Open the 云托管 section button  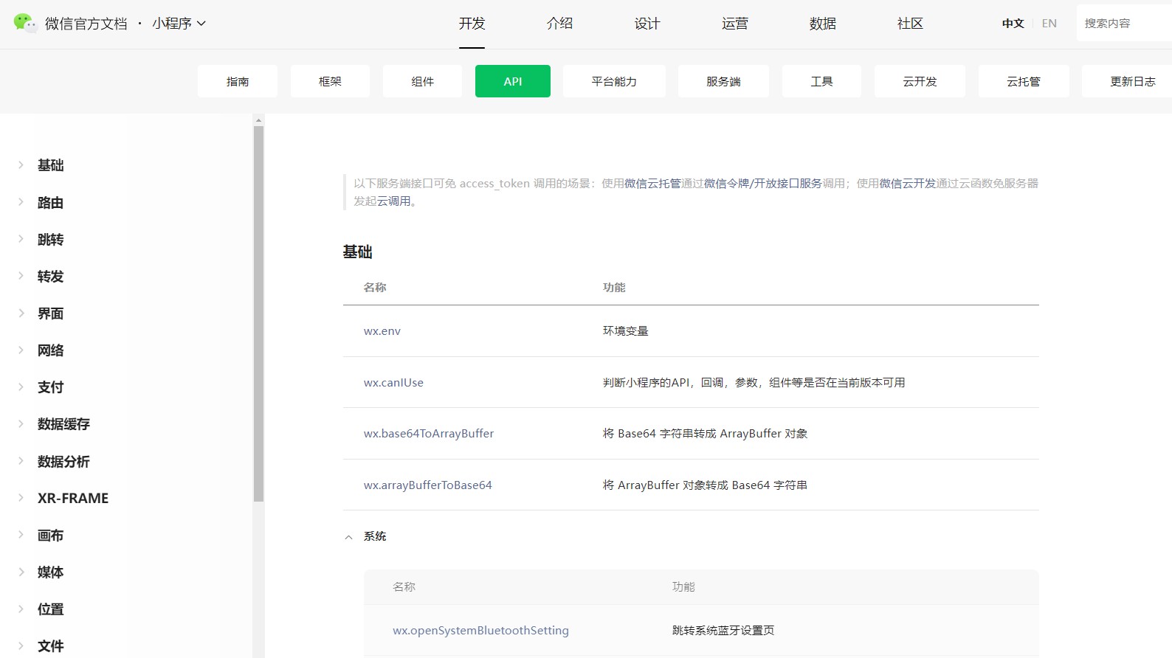coord(1024,81)
